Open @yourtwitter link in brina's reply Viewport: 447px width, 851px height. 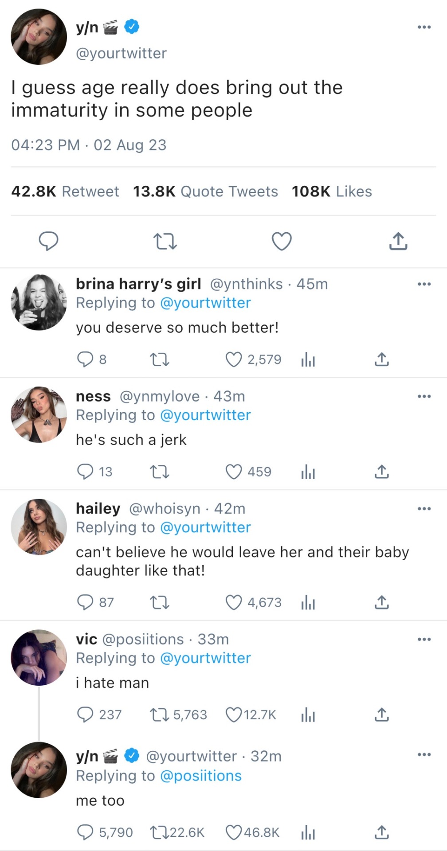(205, 303)
